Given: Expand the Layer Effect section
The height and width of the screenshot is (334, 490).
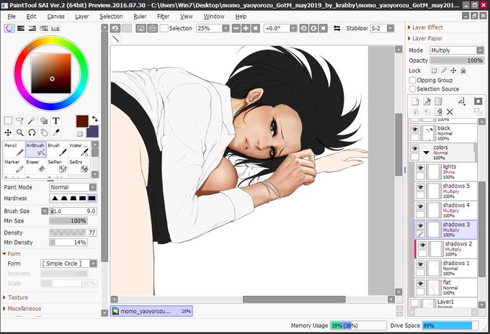Looking at the screenshot, I should pos(426,27).
